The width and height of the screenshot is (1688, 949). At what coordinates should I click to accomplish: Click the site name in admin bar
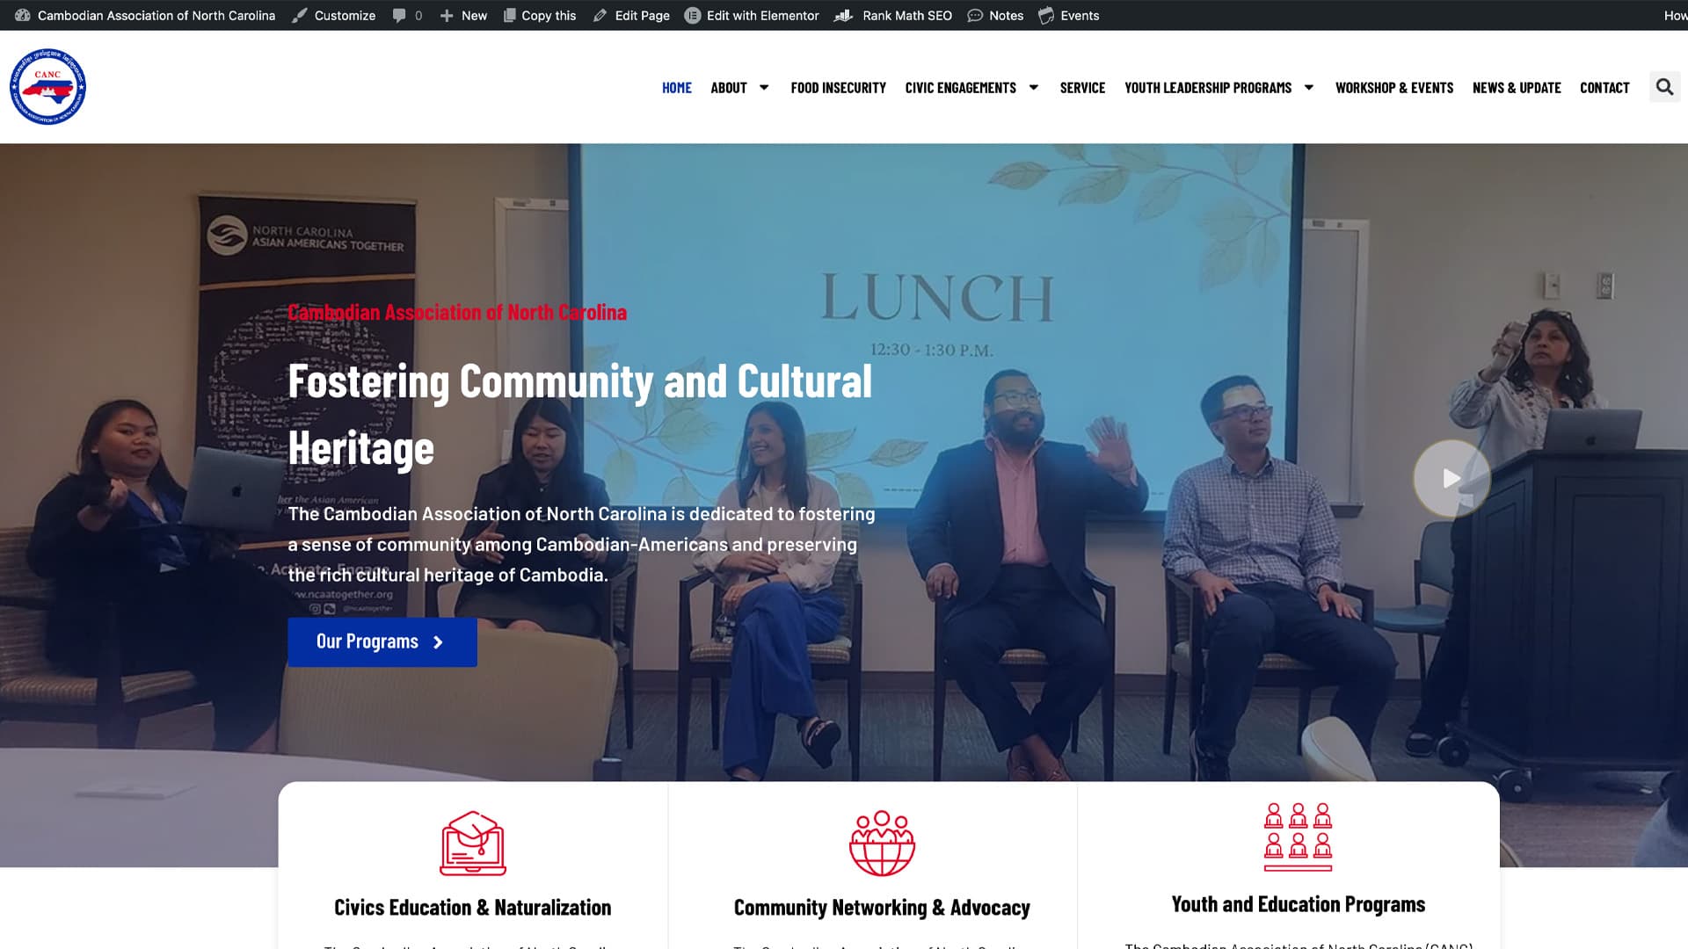[156, 15]
